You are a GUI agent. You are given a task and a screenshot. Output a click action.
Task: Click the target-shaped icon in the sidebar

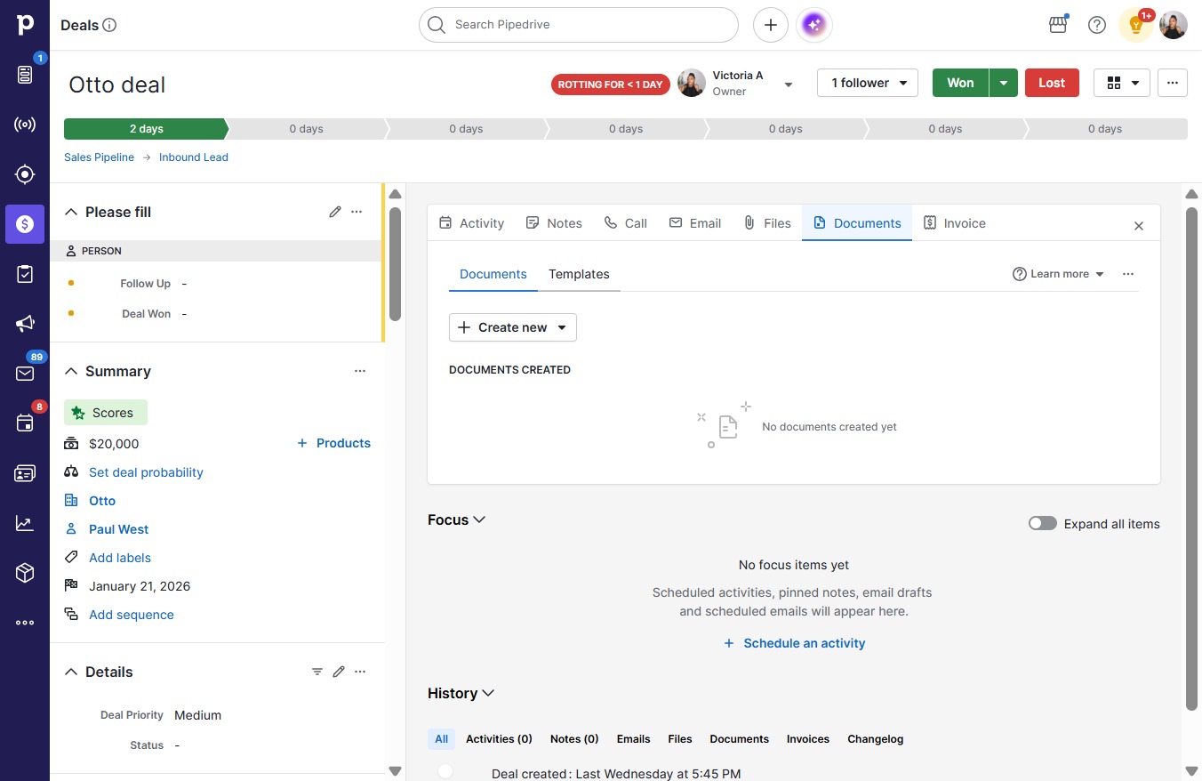pos(25,174)
